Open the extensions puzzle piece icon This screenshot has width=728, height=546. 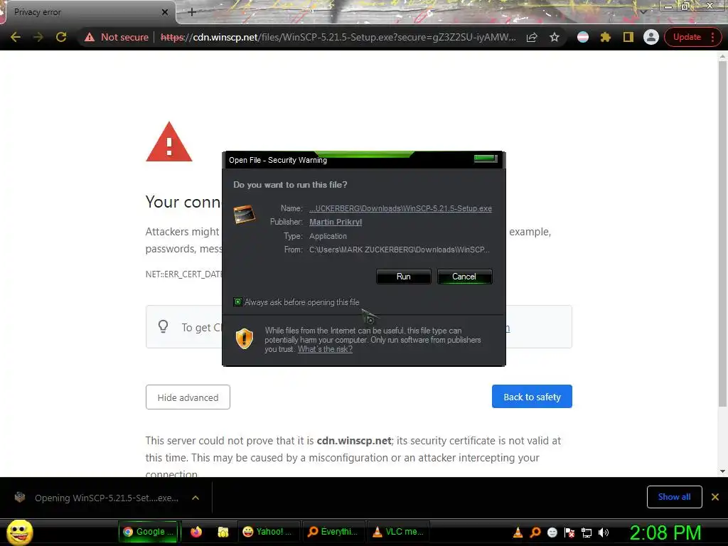[606, 37]
